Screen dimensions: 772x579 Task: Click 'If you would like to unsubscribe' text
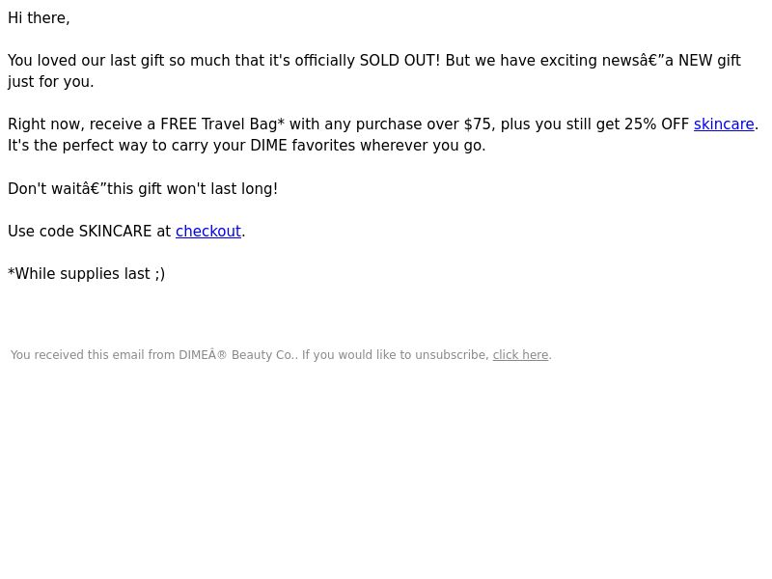click(x=396, y=355)
